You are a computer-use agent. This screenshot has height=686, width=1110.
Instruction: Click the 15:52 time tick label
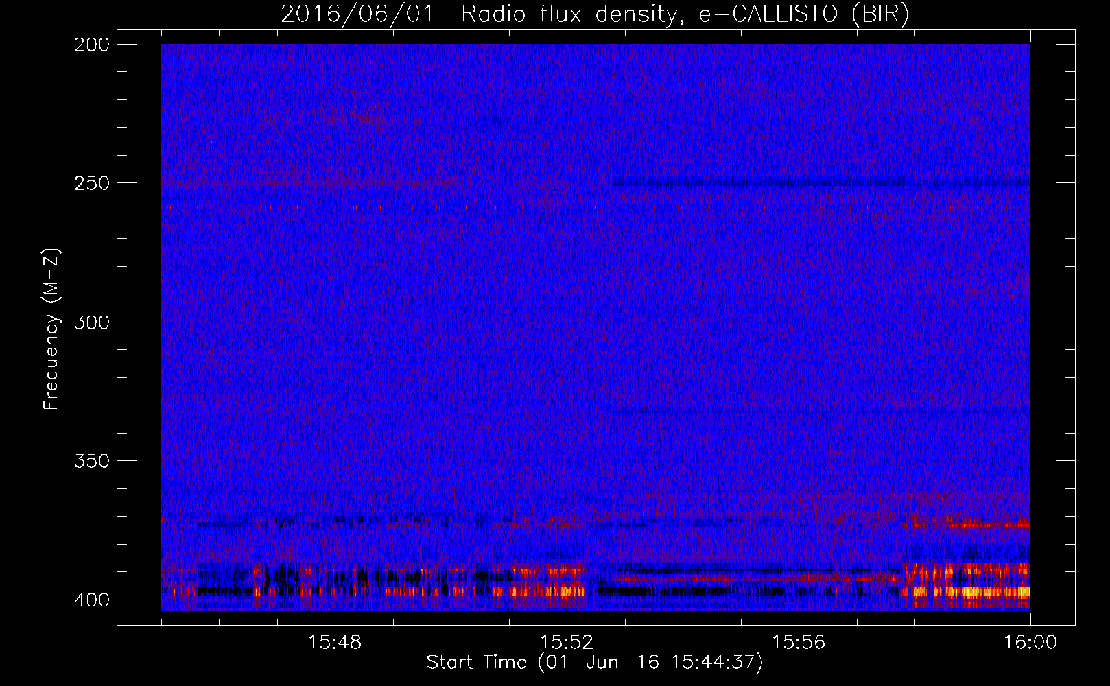pyautogui.click(x=567, y=643)
